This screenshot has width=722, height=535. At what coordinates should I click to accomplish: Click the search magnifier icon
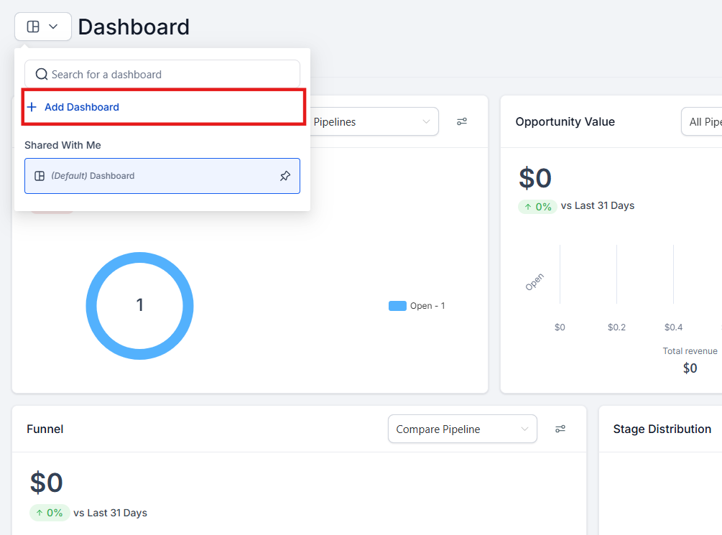point(42,74)
